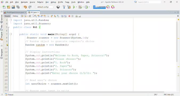Toggle highlight search in the editor toolbar
The width and height of the screenshot is (180, 96).
[45, 16]
